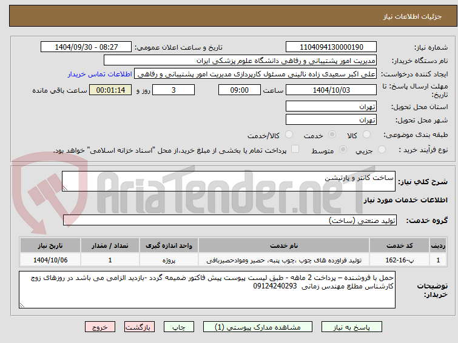The width and height of the screenshot is (458, 343).
Task: Open مشاهده مدارک پیوستی (1) attachments
Action: click(258, 327)
